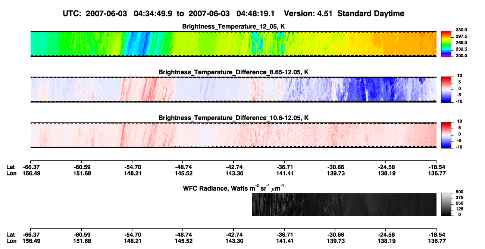Click the 'UTC:' label in the header
Screen dimensions: 485x249
[x=72, y=13]
